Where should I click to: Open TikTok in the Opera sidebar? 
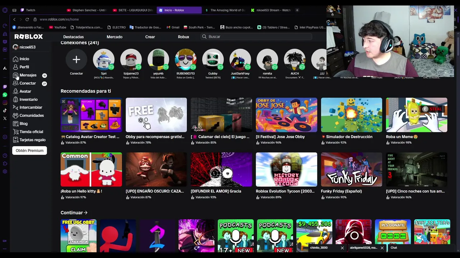tap(5, 110)
